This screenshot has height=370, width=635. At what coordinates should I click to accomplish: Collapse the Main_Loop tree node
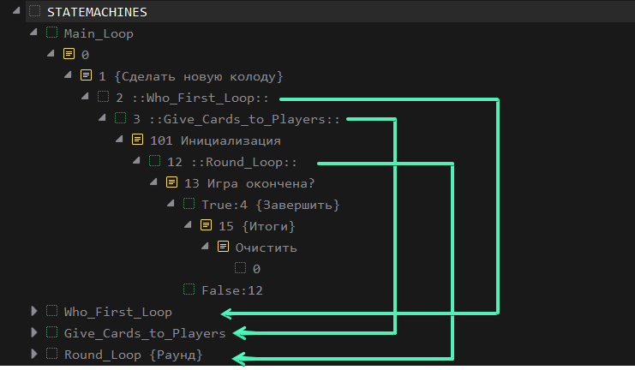click(34, 33)
